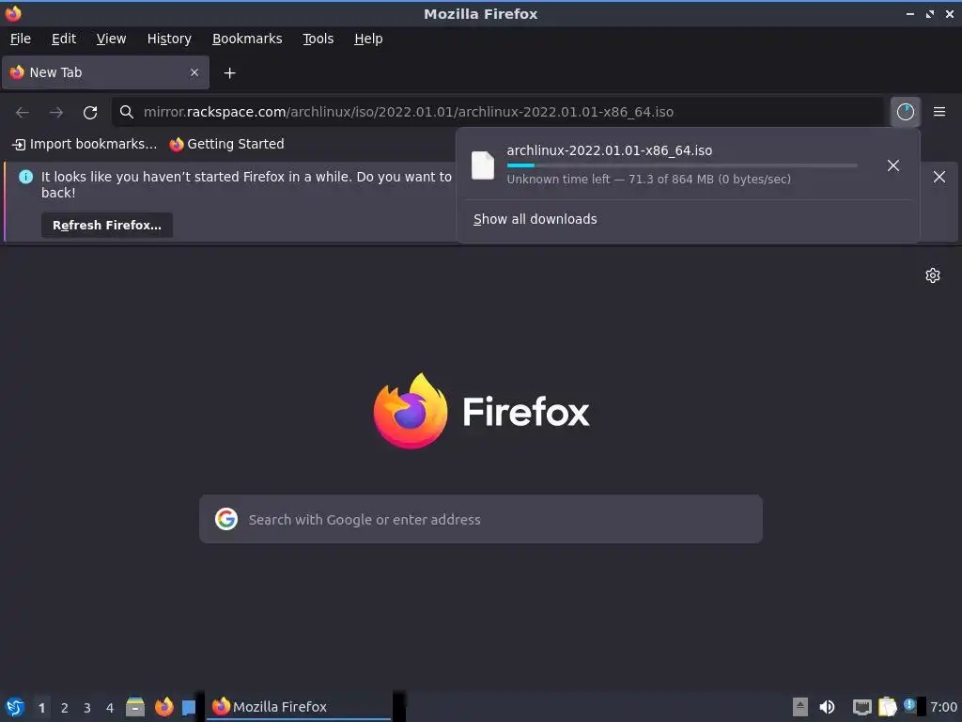Switch to workspace 2
962x722 pixels.
pos(65,707)
